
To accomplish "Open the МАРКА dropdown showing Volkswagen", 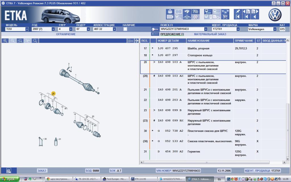I will 275,29.
